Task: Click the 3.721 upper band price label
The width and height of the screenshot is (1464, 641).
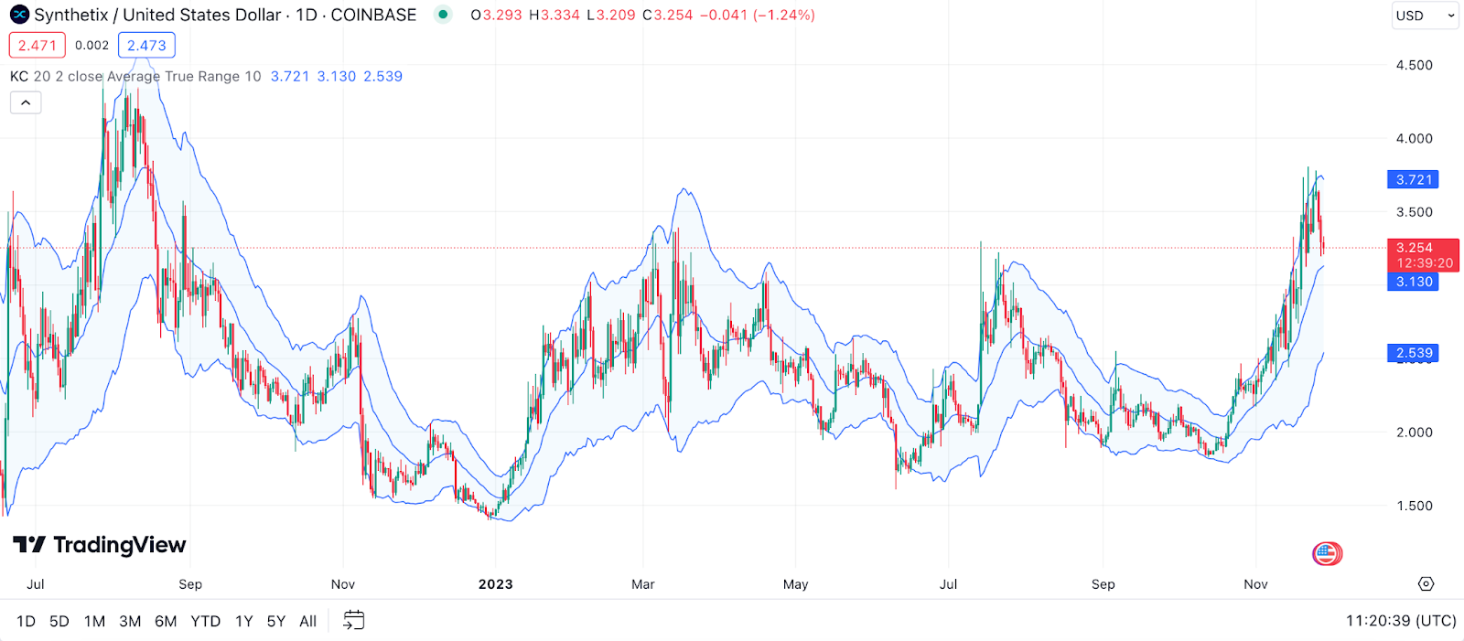Action: coord(1413,180)
